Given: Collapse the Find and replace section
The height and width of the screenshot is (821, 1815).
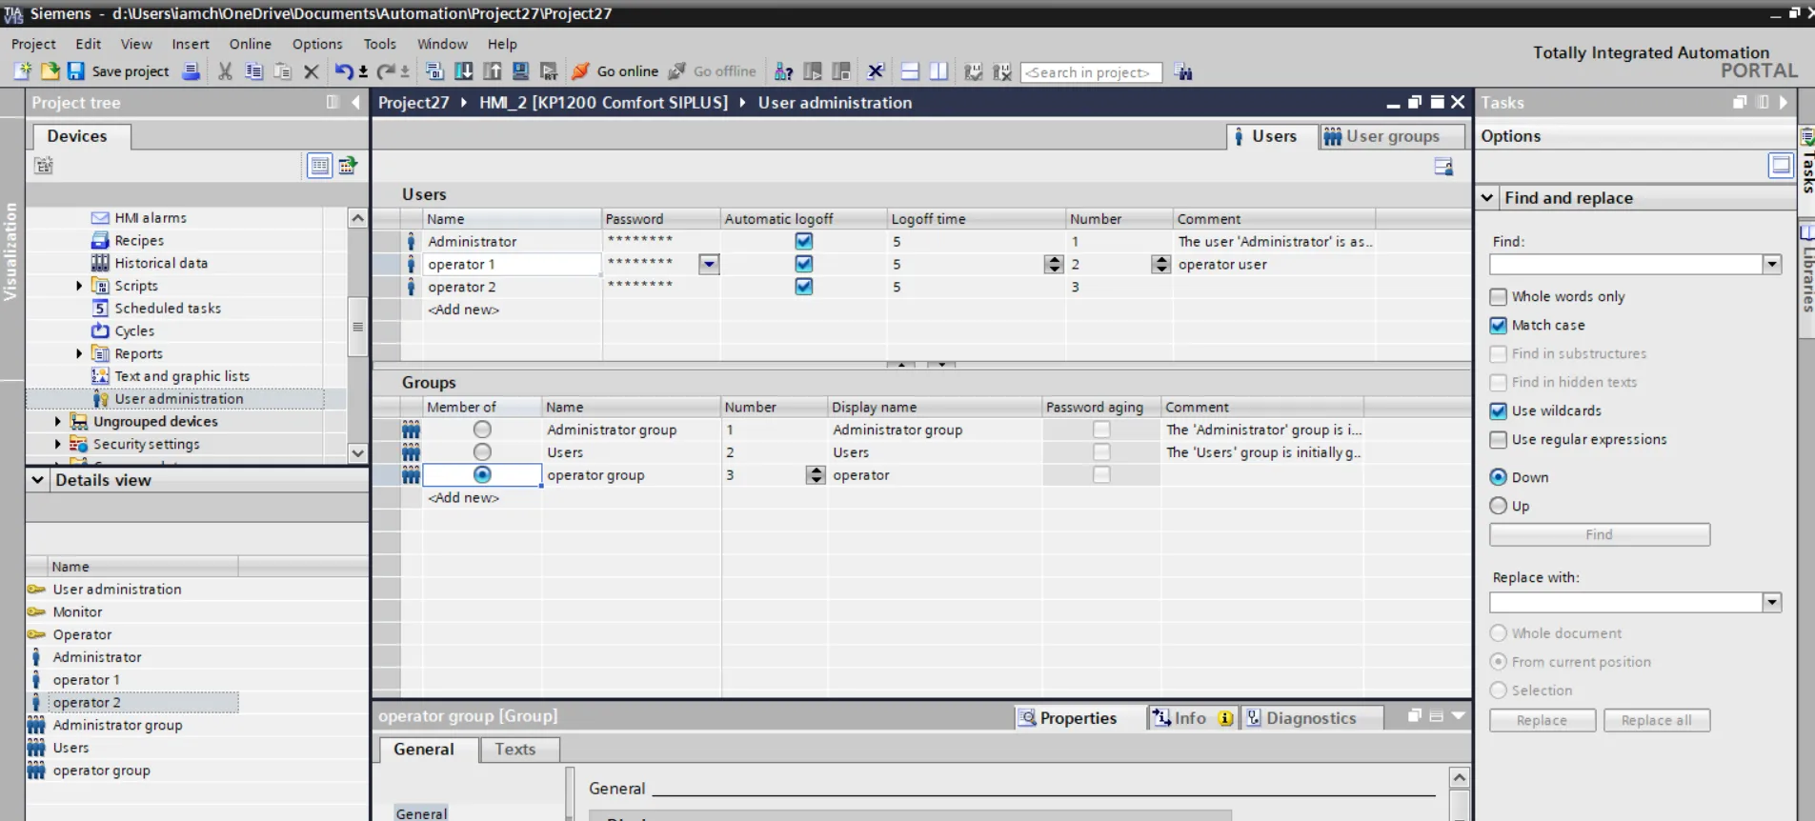Looking at the screenshot, I should tap(1487, 198).
